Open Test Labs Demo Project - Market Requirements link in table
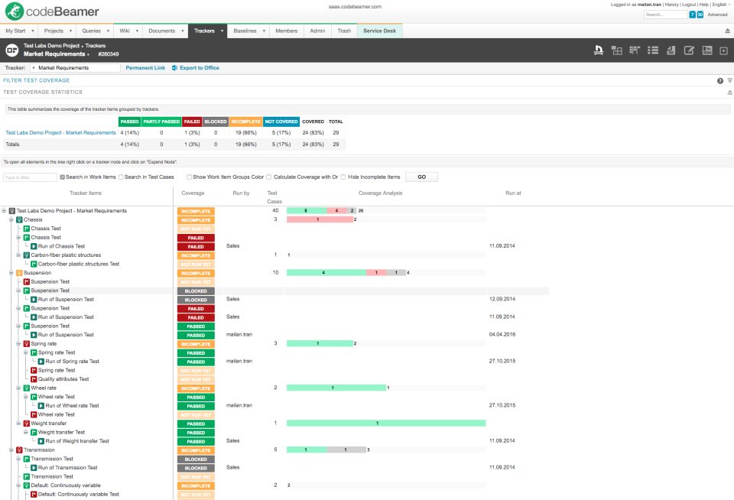Screen dimensions: 734x500 pos(61,133)
